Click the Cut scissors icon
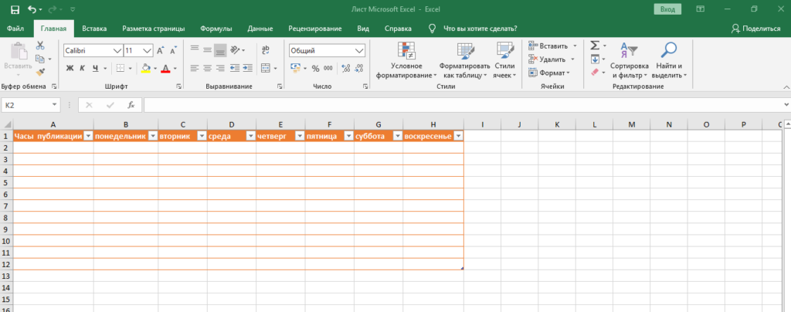Image resolution: width=791 pixels, height=312 pixels. click(x=40, y=46)
